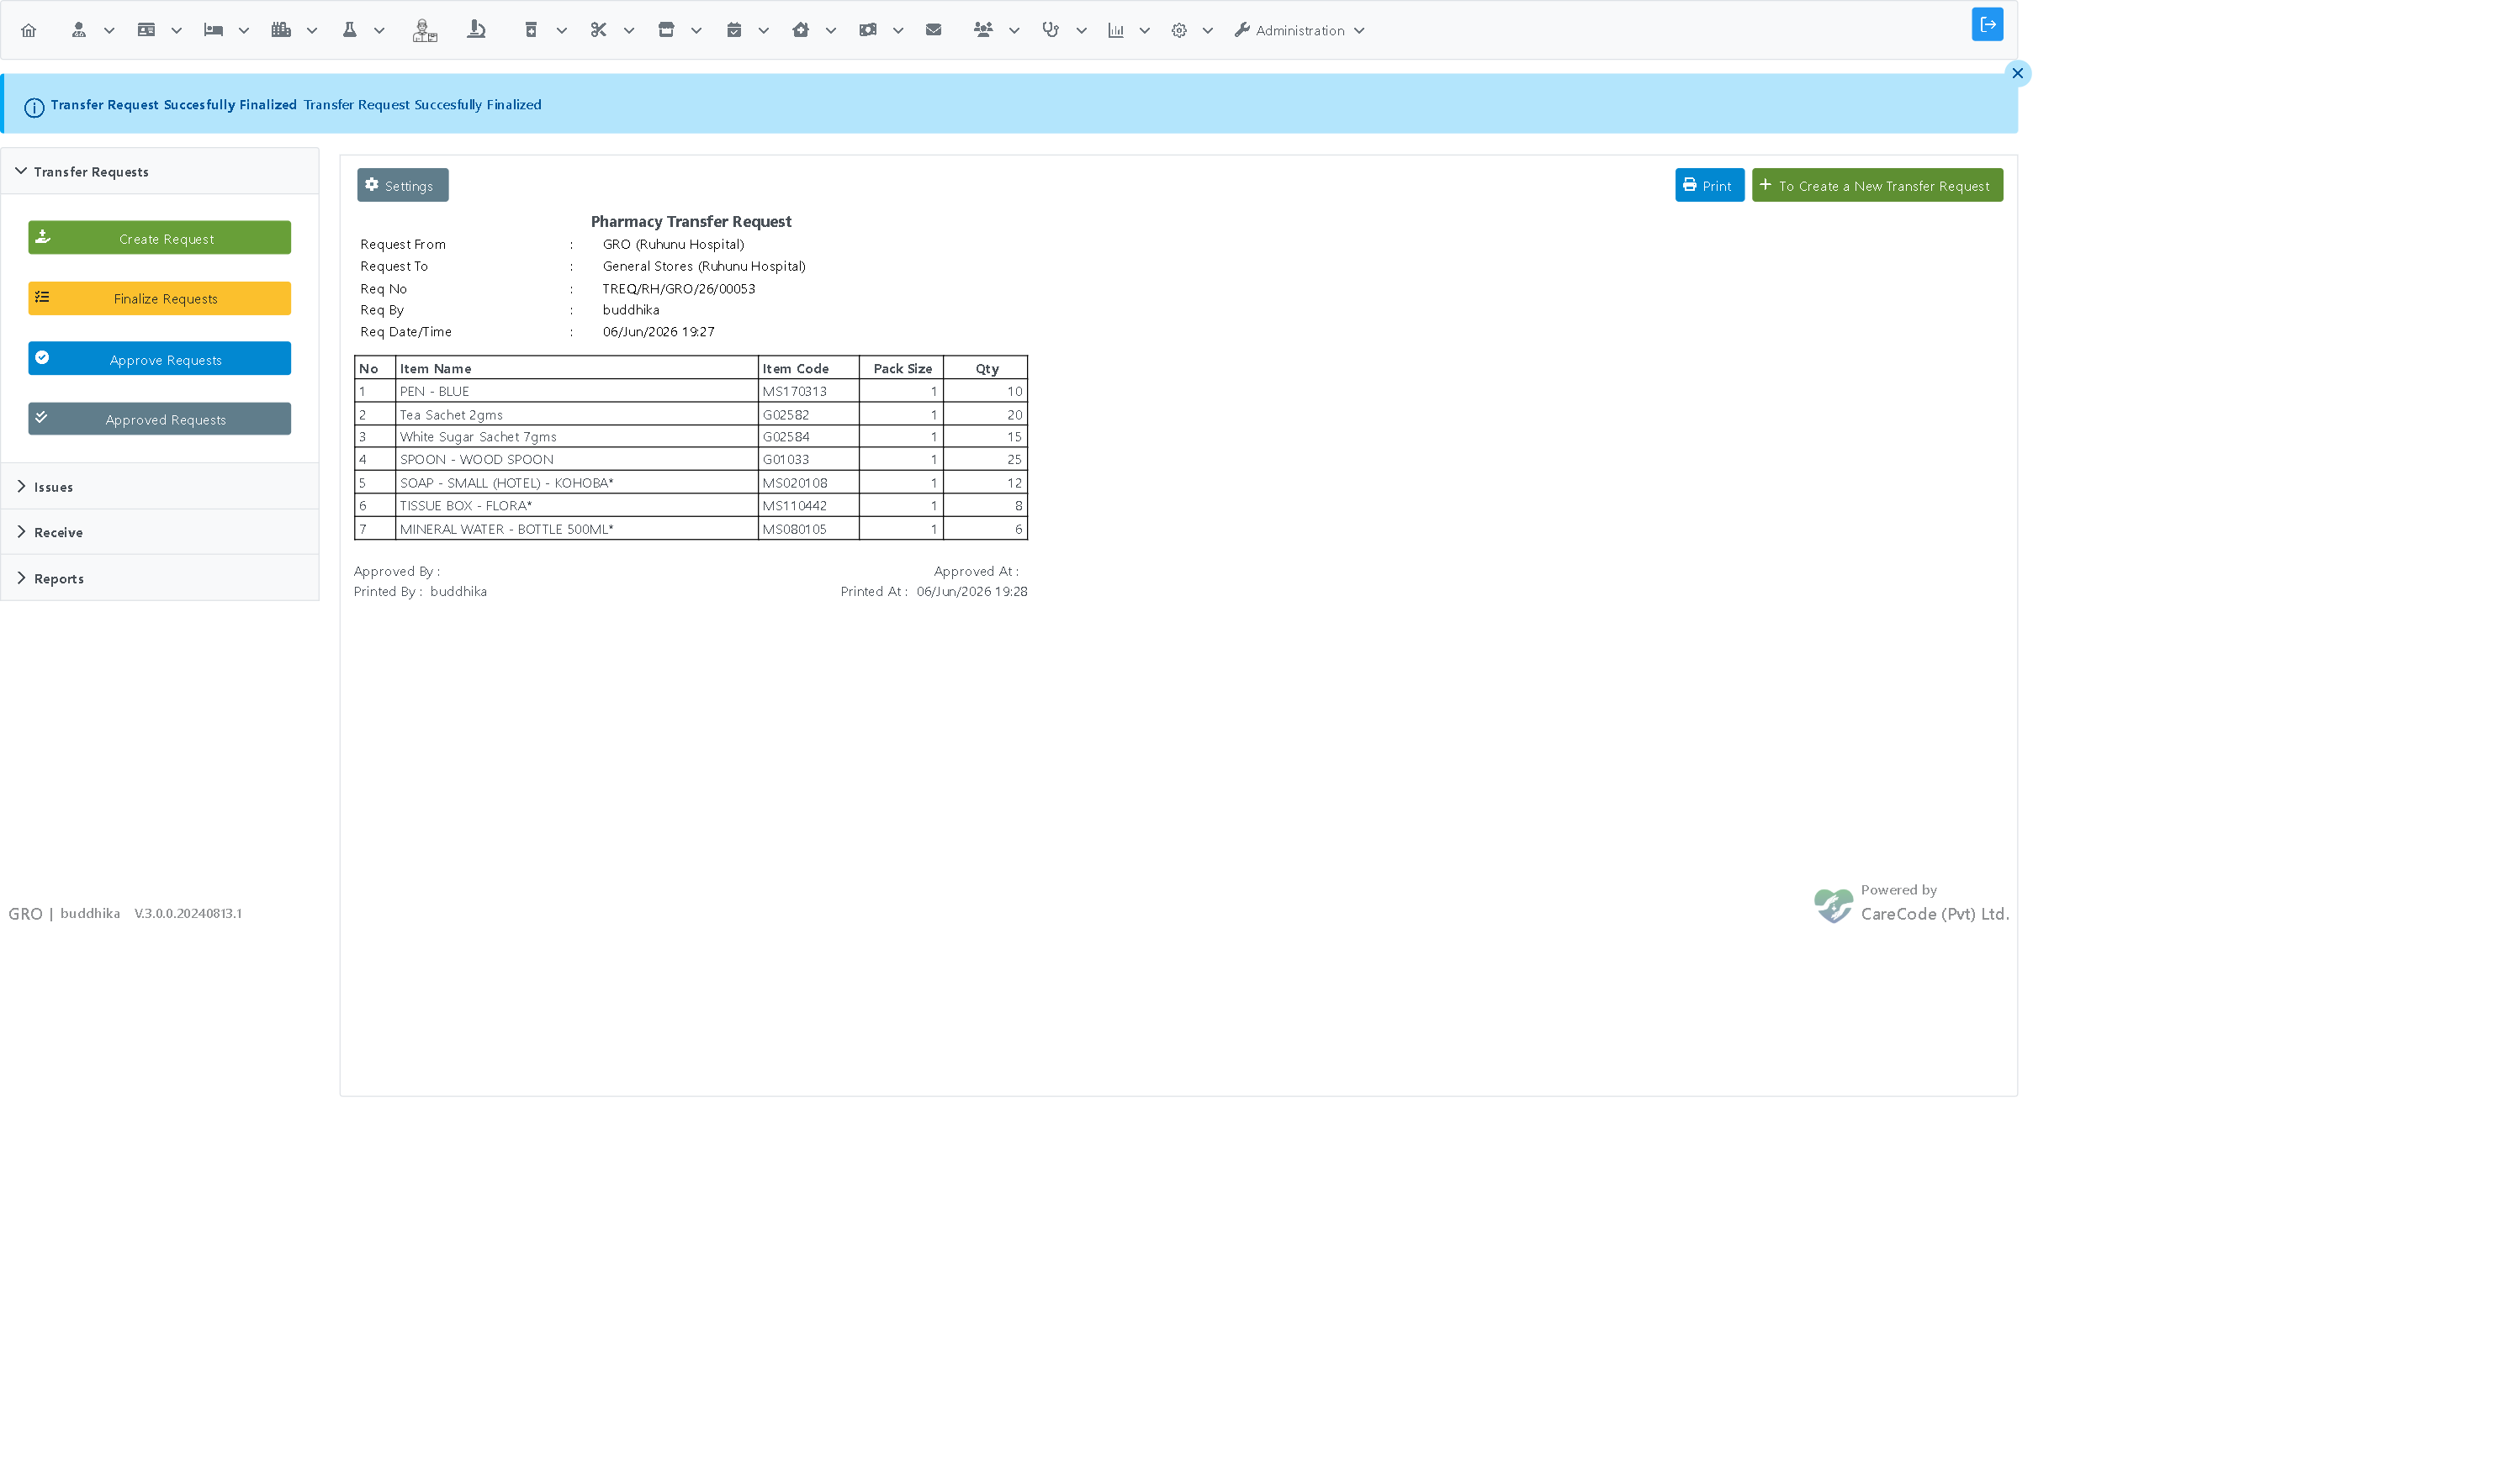Image resolution: width=2520 pixels, height=1472 pixels.
Task: Open the laboratory flask menu icon
Action: [349, 30]
